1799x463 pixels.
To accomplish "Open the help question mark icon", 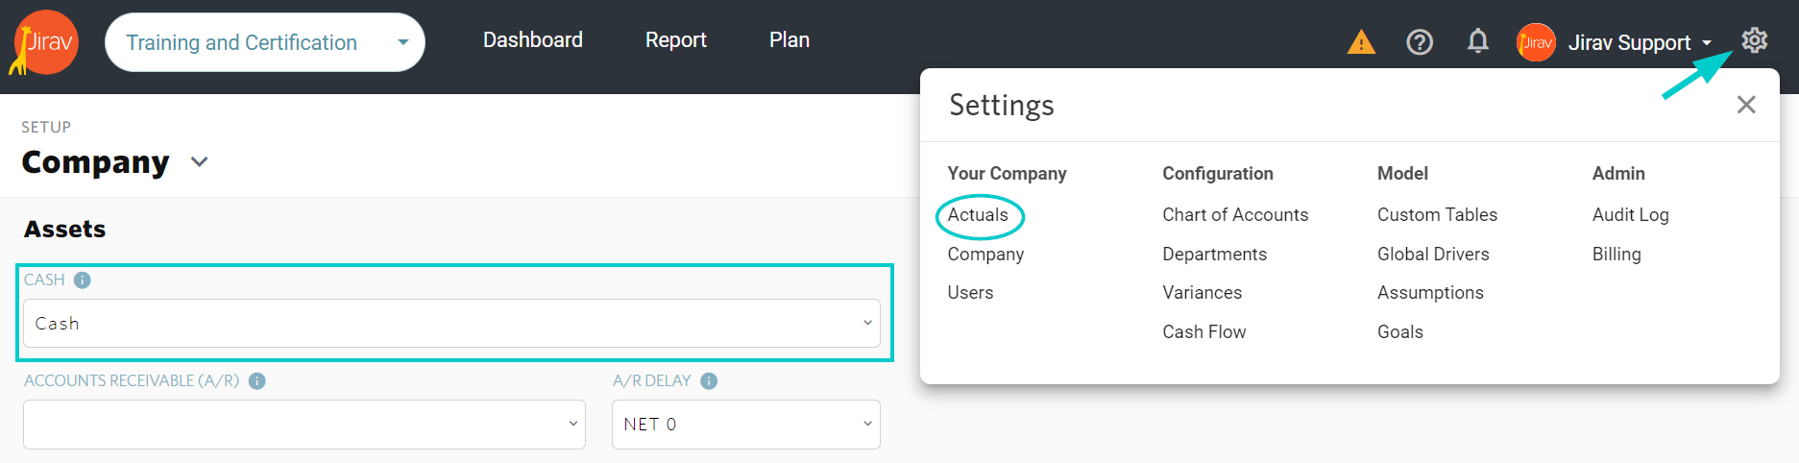I will coord(1420,42).
